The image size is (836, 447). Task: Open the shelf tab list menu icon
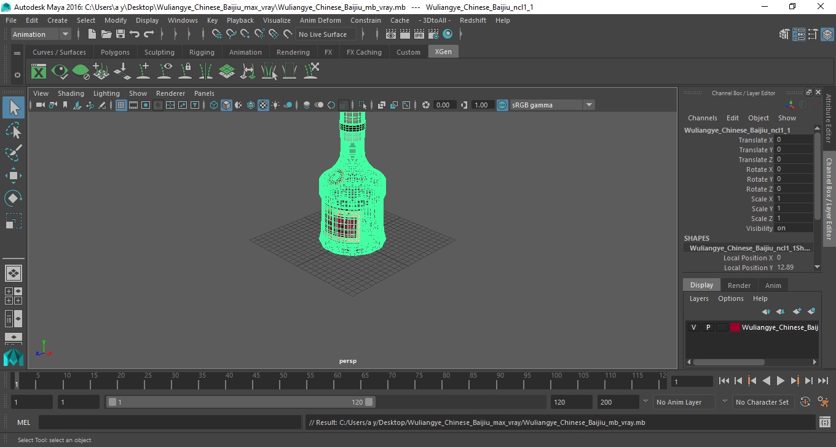17,53
